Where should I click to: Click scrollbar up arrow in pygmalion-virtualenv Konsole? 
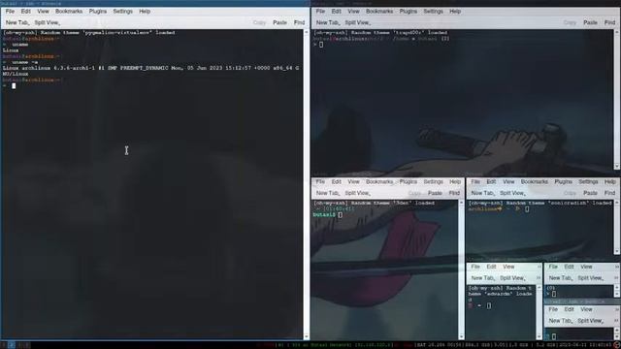point(307,32)
